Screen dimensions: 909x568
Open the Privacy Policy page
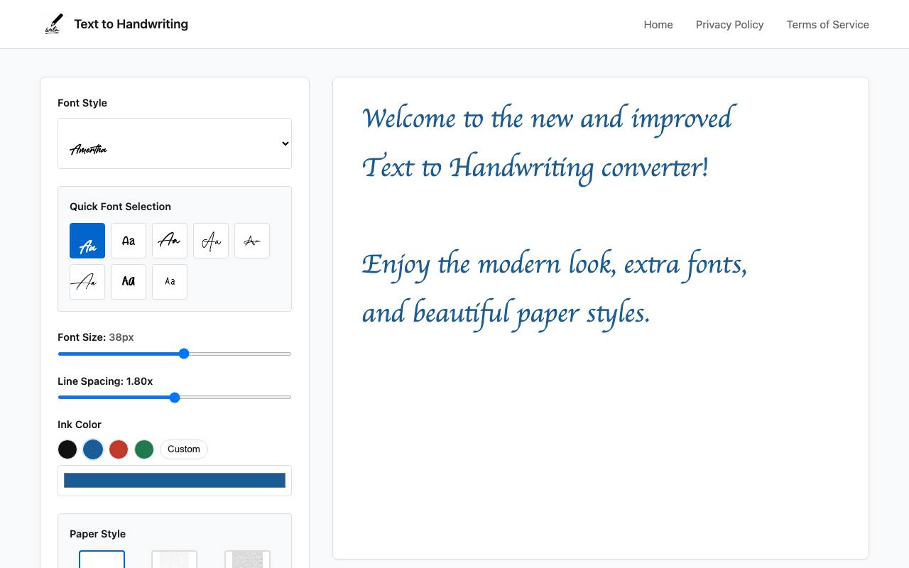(729, 24)
